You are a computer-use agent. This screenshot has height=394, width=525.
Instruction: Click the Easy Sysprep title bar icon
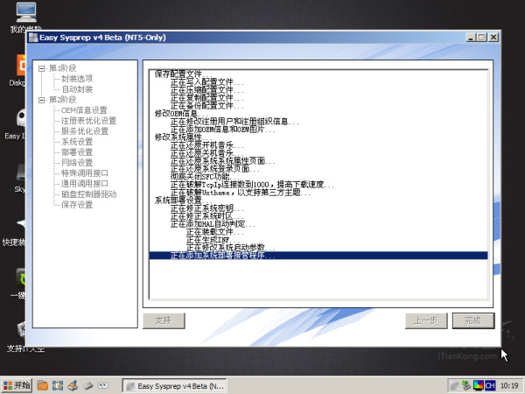(33, 38)
